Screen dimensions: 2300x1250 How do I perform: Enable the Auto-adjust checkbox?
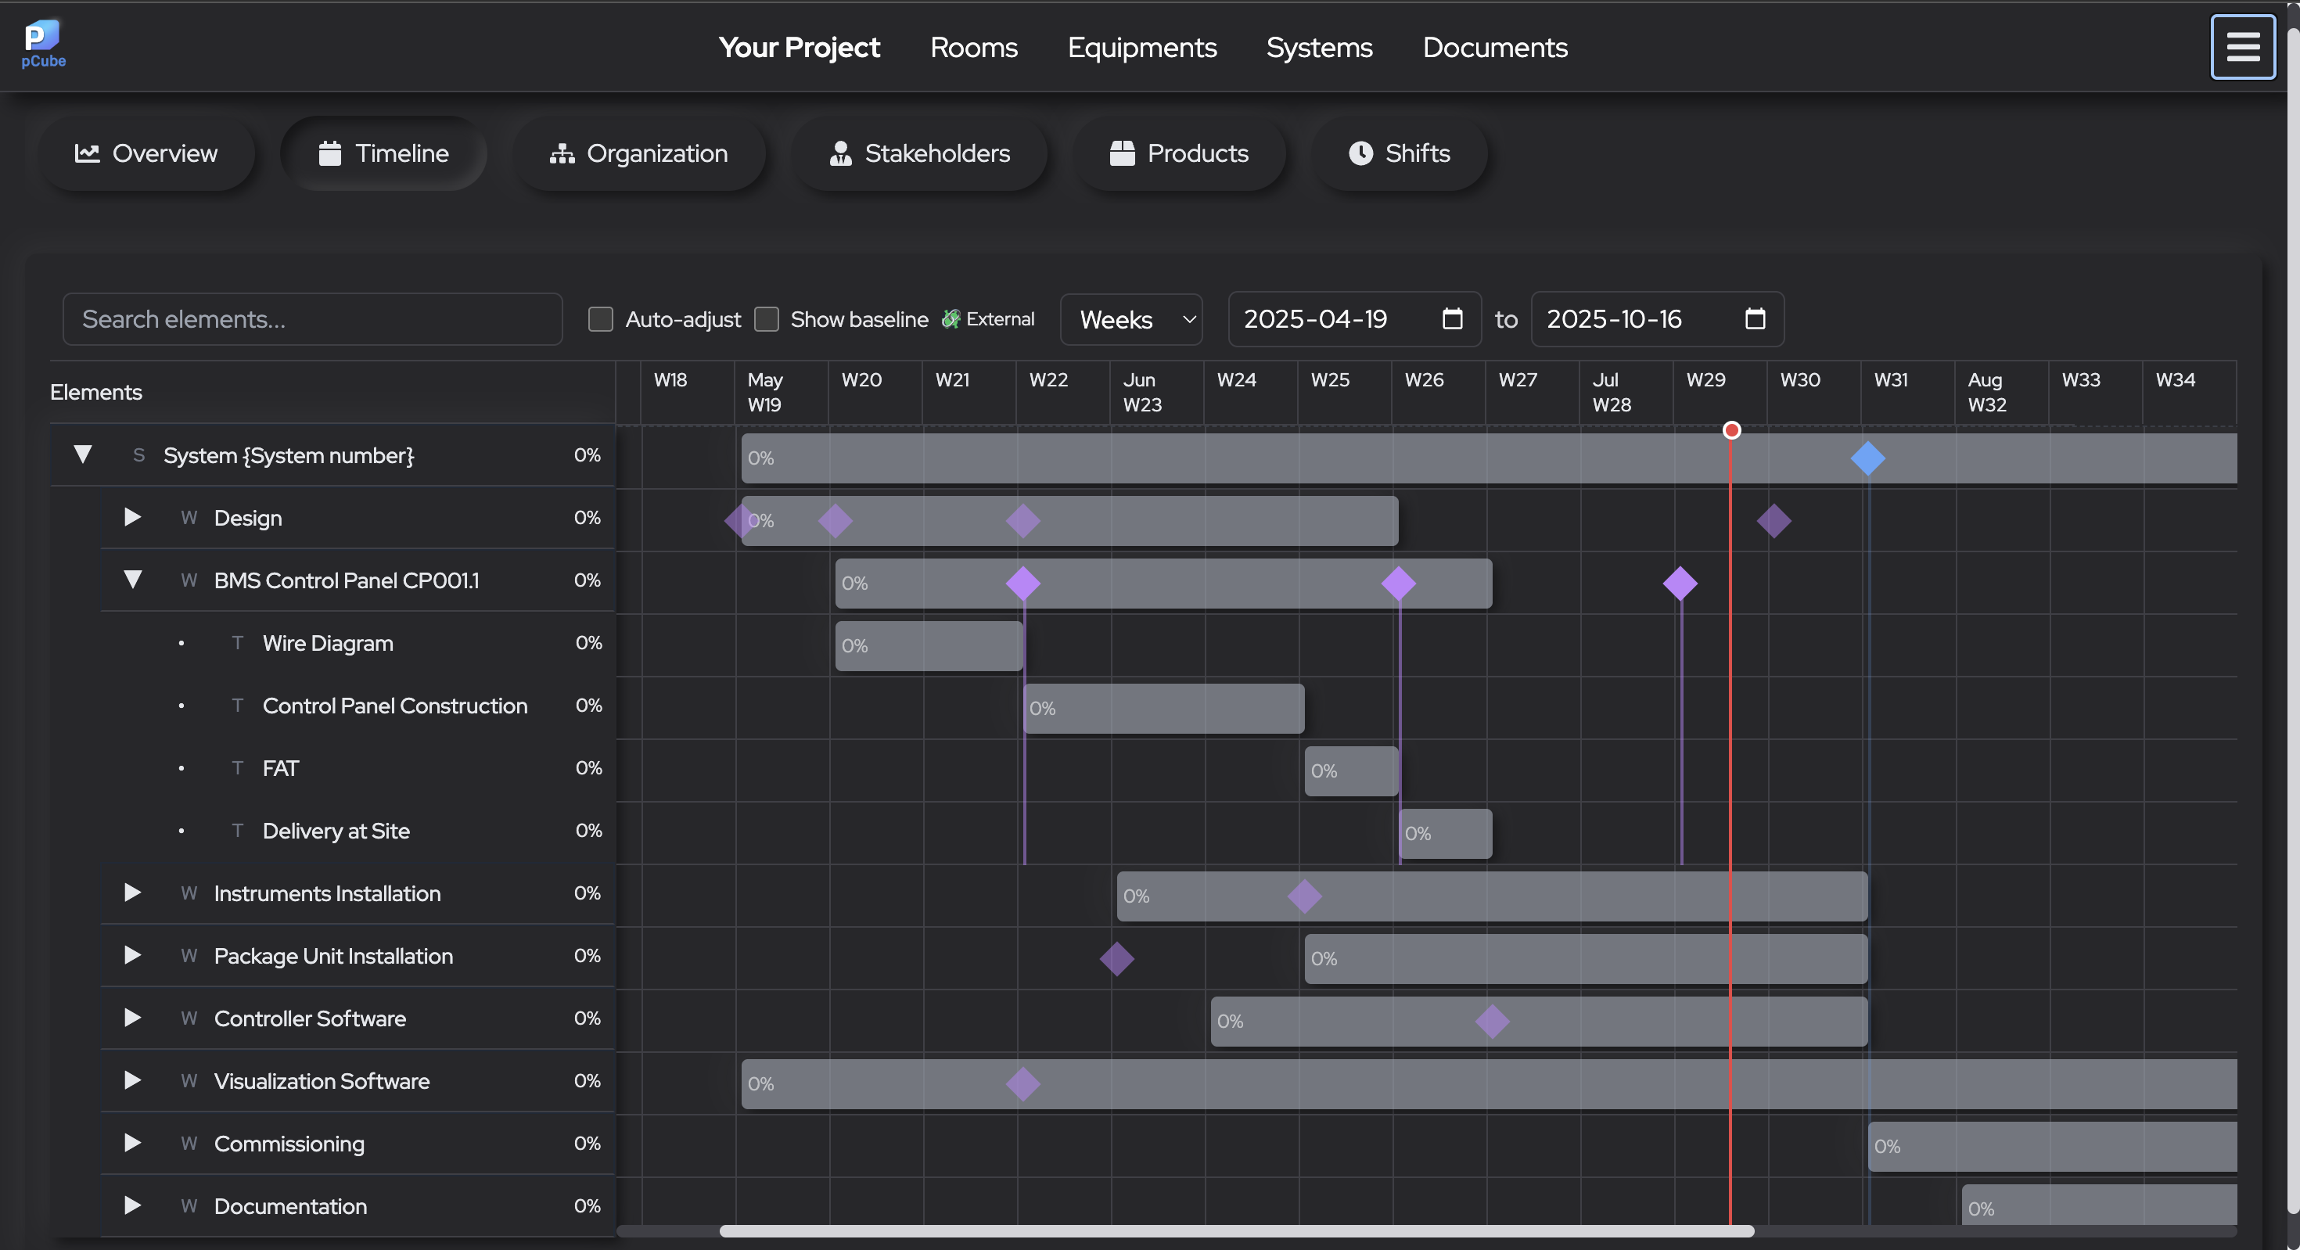pos(600,318)
